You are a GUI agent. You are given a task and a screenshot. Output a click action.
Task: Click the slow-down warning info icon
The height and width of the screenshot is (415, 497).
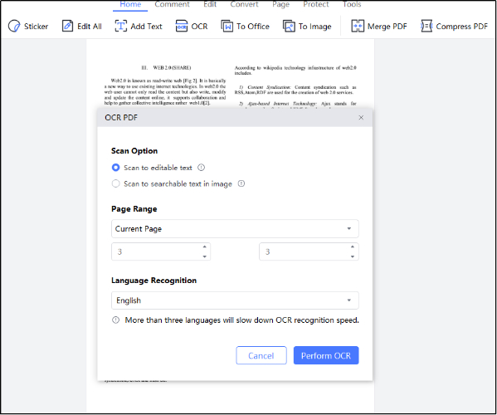115,320
